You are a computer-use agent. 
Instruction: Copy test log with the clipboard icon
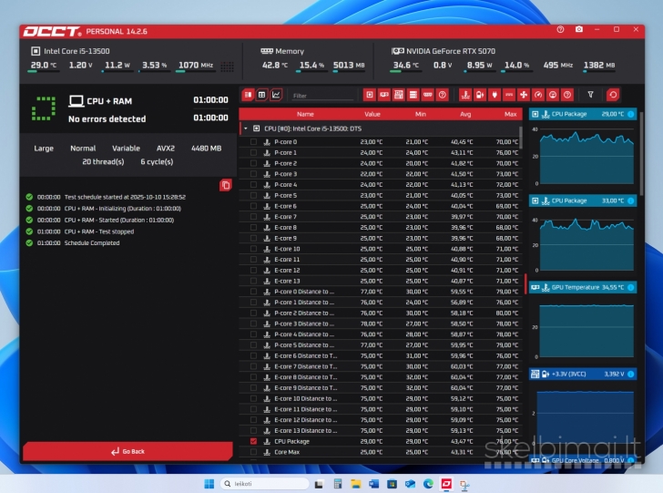click(x=225, y=185)
